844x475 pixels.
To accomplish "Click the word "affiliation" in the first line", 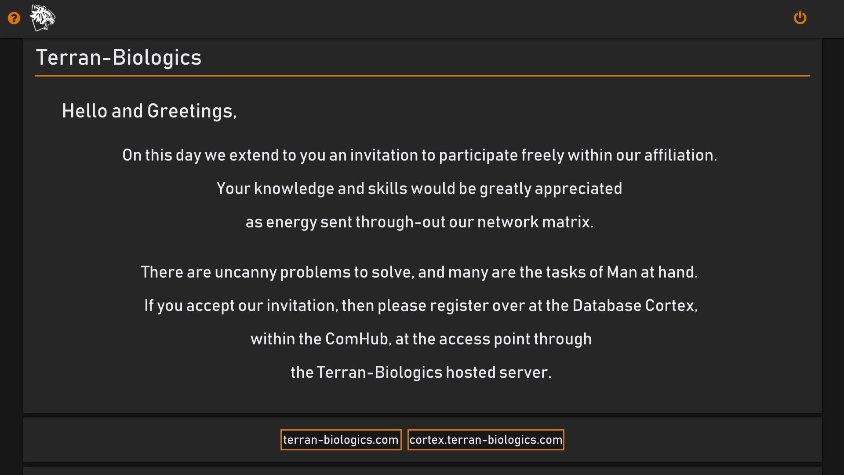I will click(x=680, y=155).
